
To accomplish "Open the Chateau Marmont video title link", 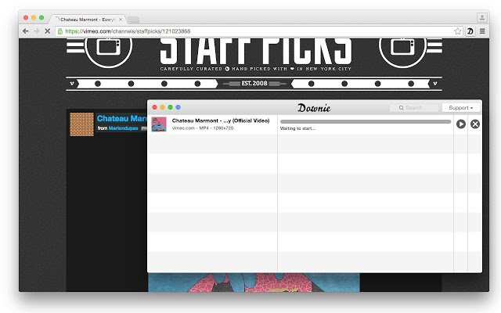I will (122, 118).
